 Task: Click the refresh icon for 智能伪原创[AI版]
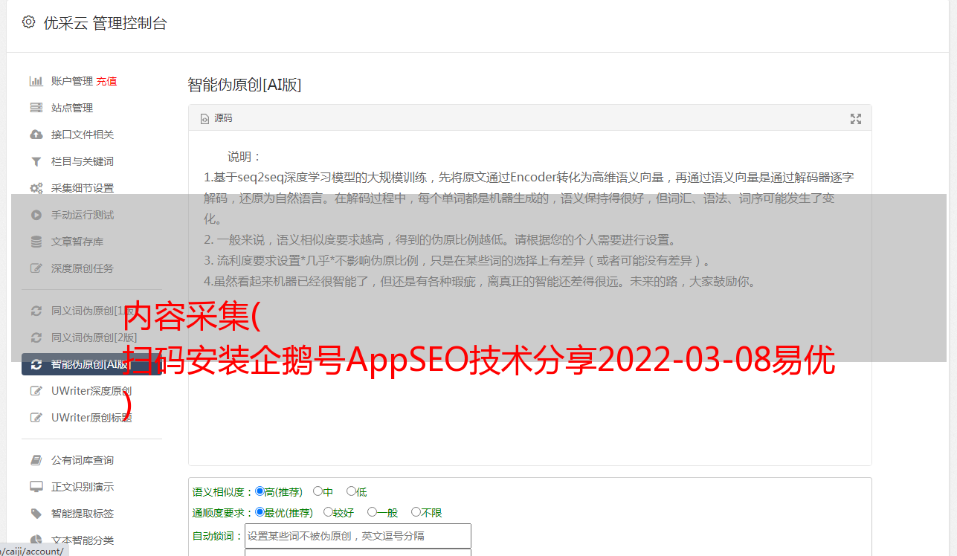point(36,364)
